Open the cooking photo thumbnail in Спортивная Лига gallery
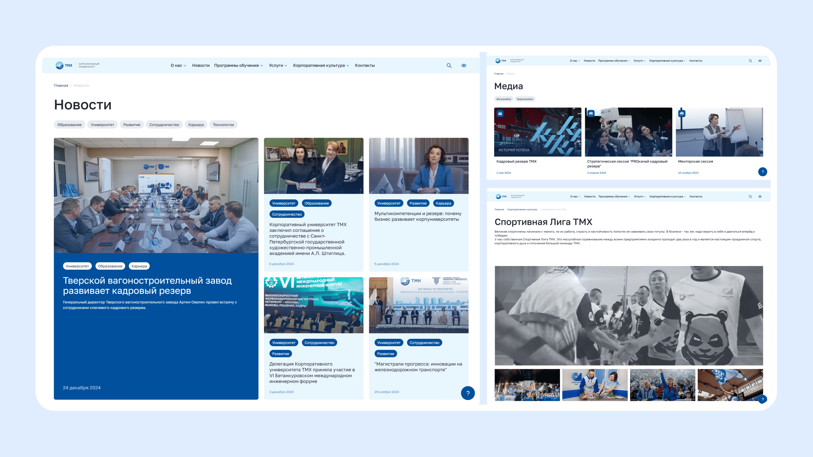 tap(595, 385)
